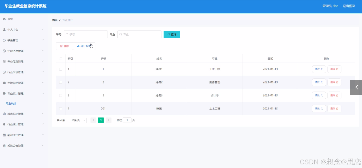Expand the 专业信息管理 menu chevron

pyautogui.click(x=43, y=61)
